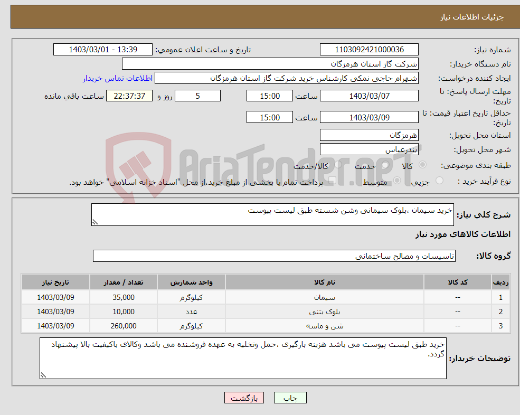This screenshot has height=415, width=520.
Task: Click the resize handle of buyer notes textarea
Action: (x=43, y=375)
